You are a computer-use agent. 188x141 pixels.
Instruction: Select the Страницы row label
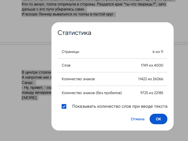click(70, 52)
